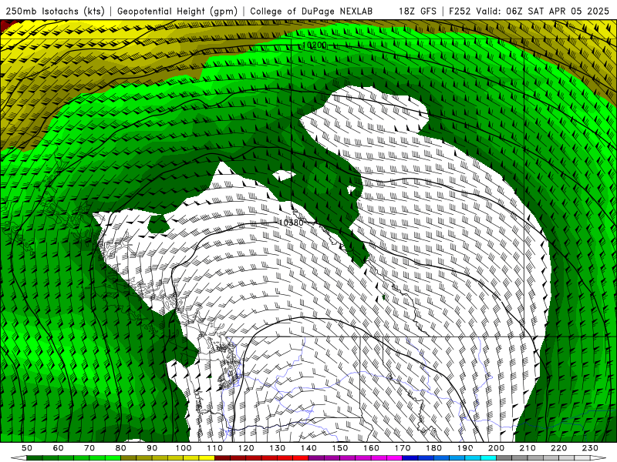Click the 10200 height contour label
This screenshot has height=462, width=617.
point(315,45)
